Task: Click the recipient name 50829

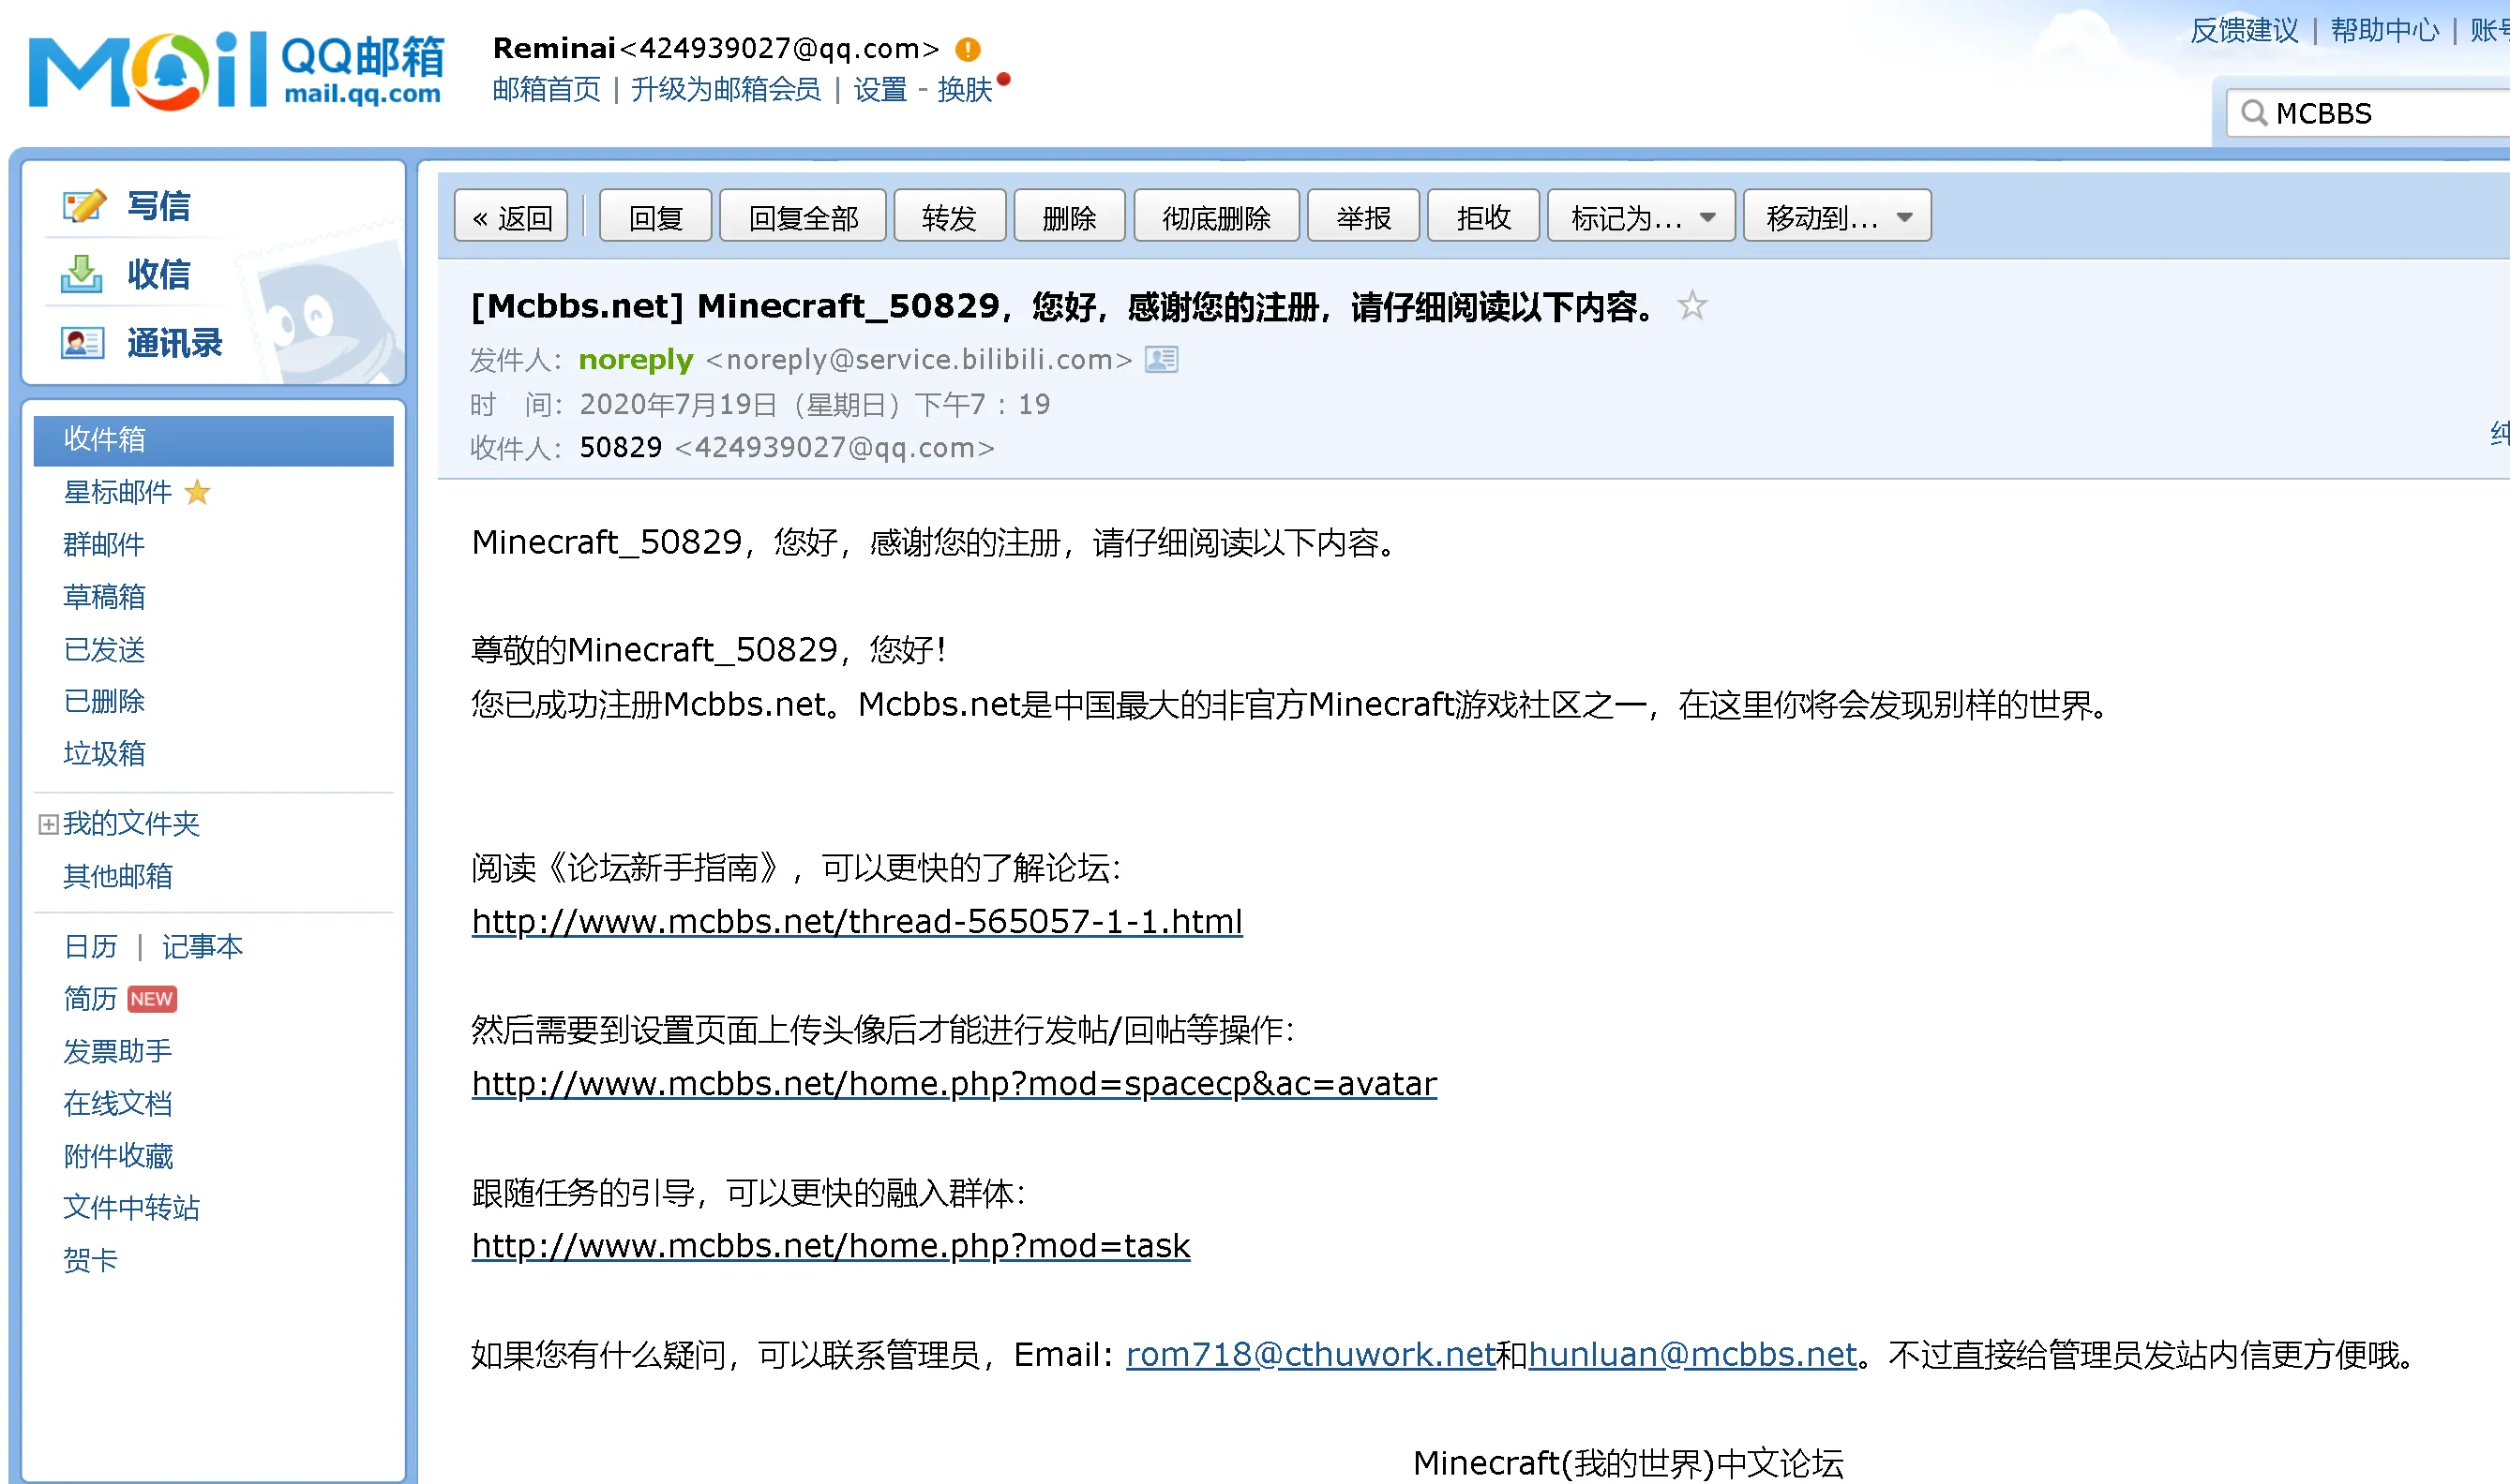Action: [x=621, y=447]
